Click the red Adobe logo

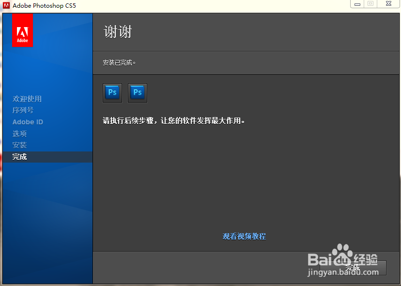pos(22,30)
